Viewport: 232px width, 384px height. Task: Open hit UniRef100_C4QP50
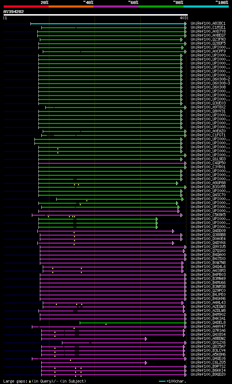coord(208,163)
